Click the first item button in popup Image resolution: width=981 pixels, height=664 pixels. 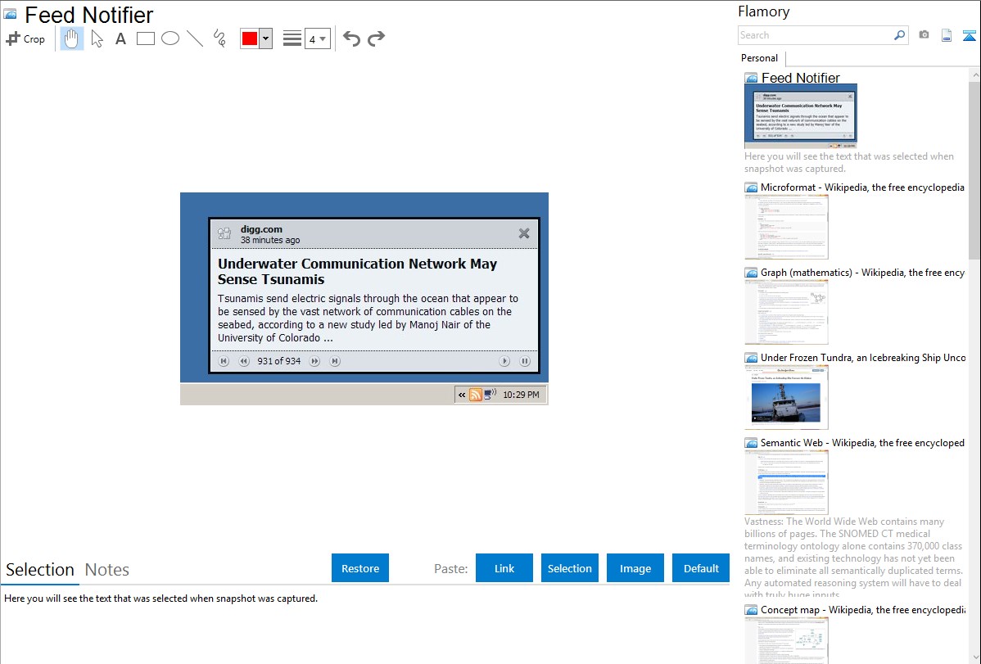click(224, 361)
